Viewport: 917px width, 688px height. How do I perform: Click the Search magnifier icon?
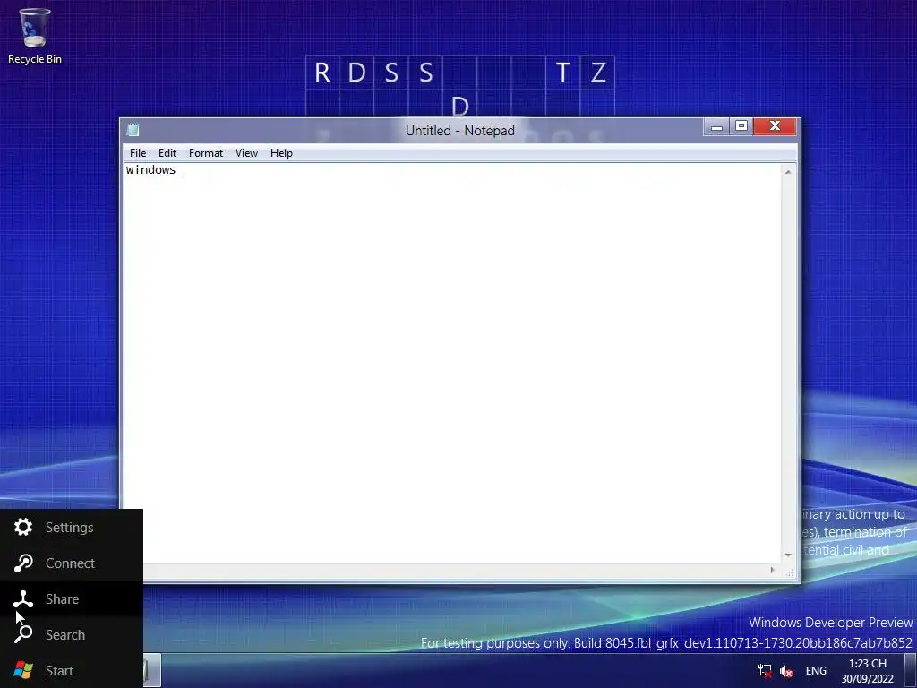(x=23, y=634)
